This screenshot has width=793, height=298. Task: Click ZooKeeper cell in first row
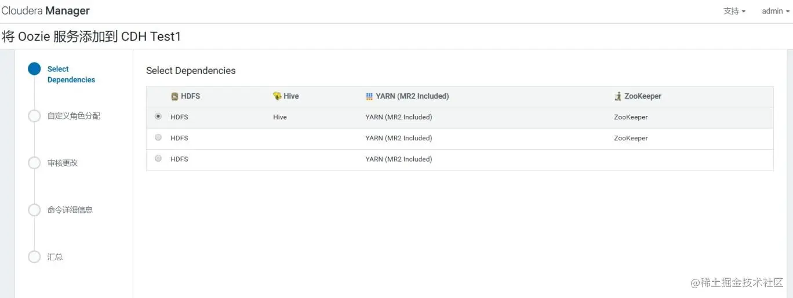631,117
